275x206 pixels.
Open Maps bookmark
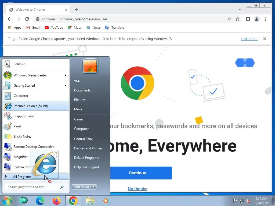click(75, 28)
